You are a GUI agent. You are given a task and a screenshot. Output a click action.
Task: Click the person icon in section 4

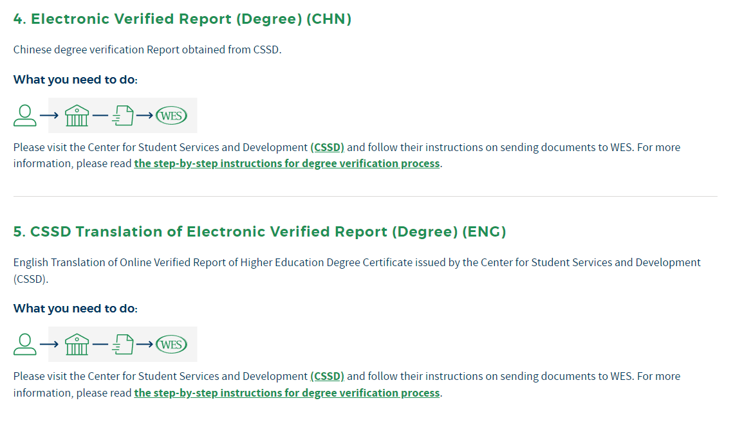(x=24, y=116)
